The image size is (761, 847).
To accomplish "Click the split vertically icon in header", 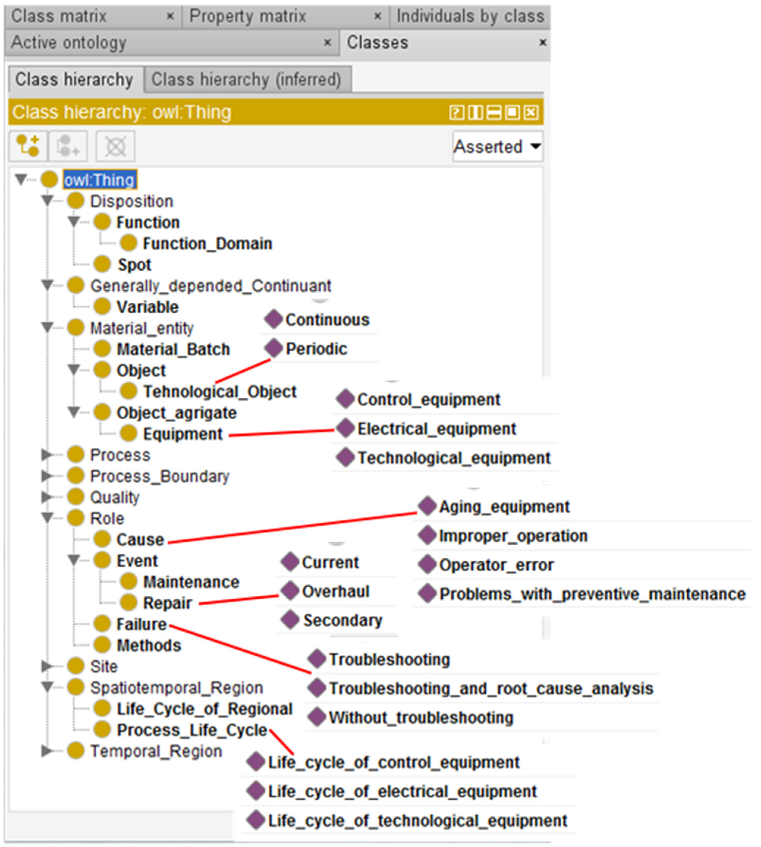I will click(x=475, y=112).
